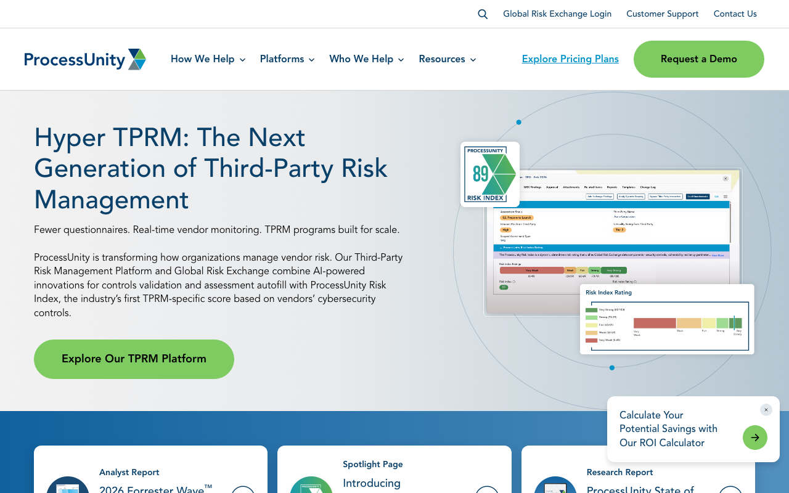Dismiss the ROI Calculator popup
This screenshot has height=493, width=789.
[x=766, y=410]
